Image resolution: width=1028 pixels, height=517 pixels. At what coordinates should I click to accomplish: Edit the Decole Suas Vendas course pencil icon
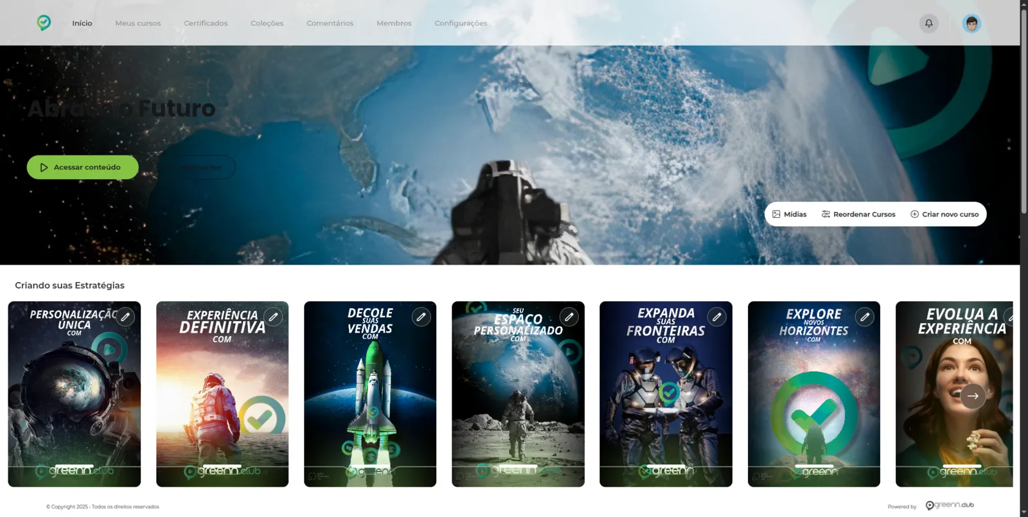click(x=421, y=317)
